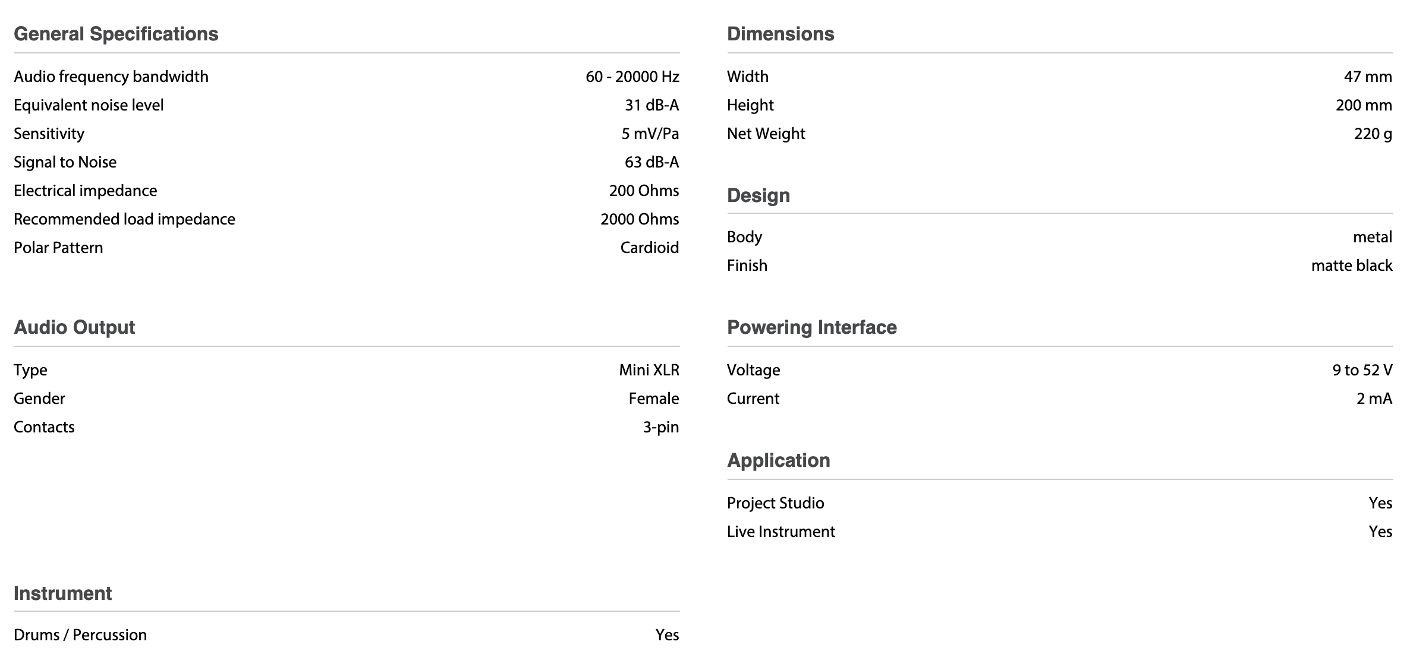Click the Cardioid polar pattern value
Viewport: 1410px width, 670px height.
(x=649, y=248)
